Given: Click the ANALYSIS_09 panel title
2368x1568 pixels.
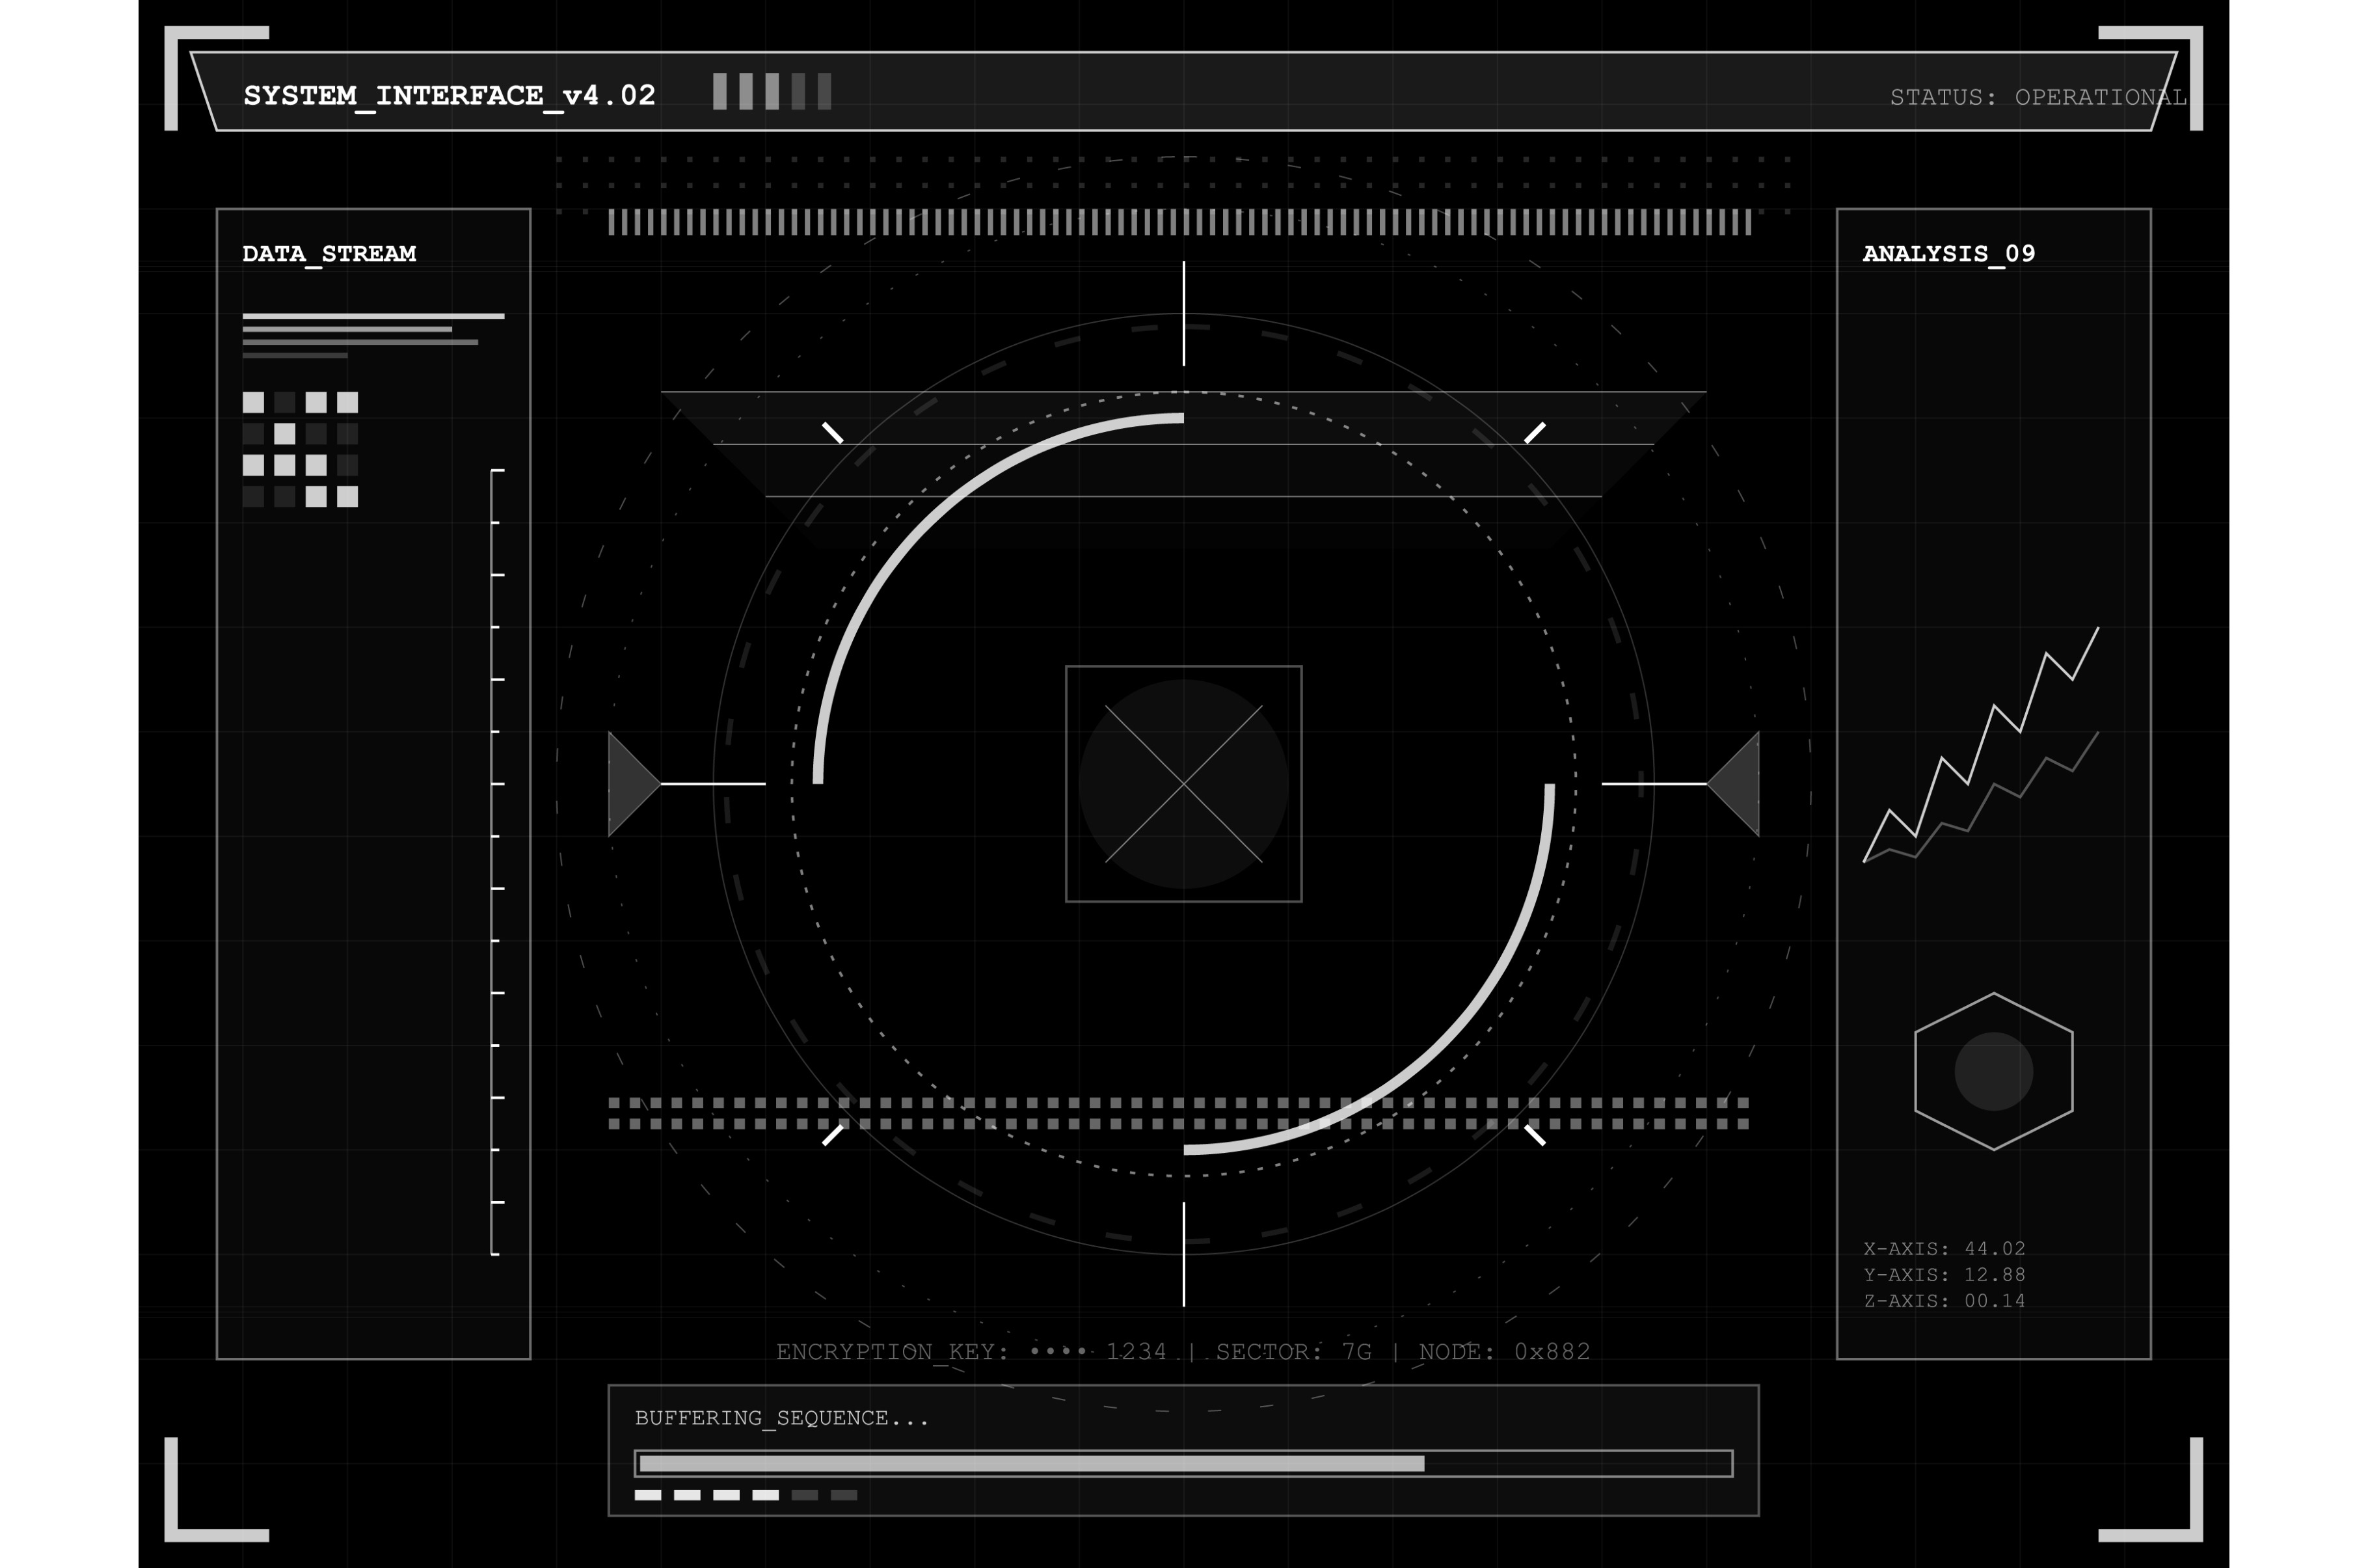Looking at the screenshot, I should [x=1948, y=254].
